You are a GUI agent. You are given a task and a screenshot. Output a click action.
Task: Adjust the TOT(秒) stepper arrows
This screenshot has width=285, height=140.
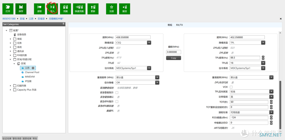point(271,102)
